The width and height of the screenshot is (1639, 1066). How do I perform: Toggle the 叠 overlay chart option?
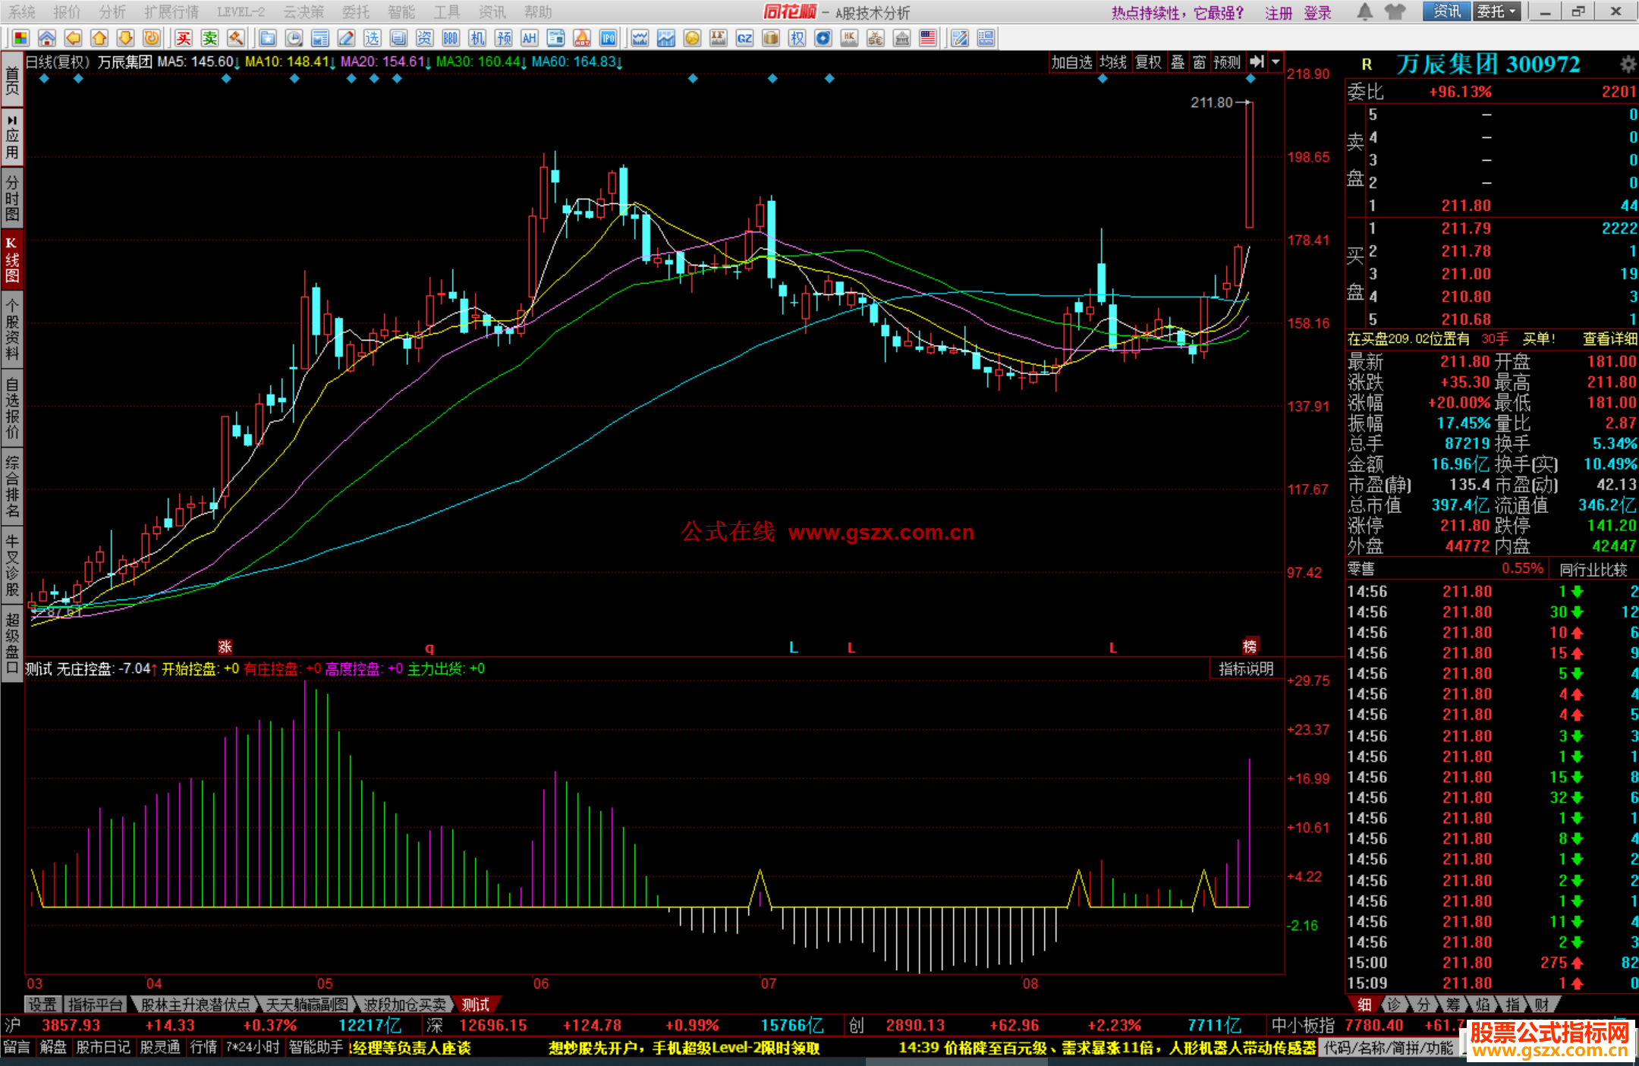tap(1178, 62)
